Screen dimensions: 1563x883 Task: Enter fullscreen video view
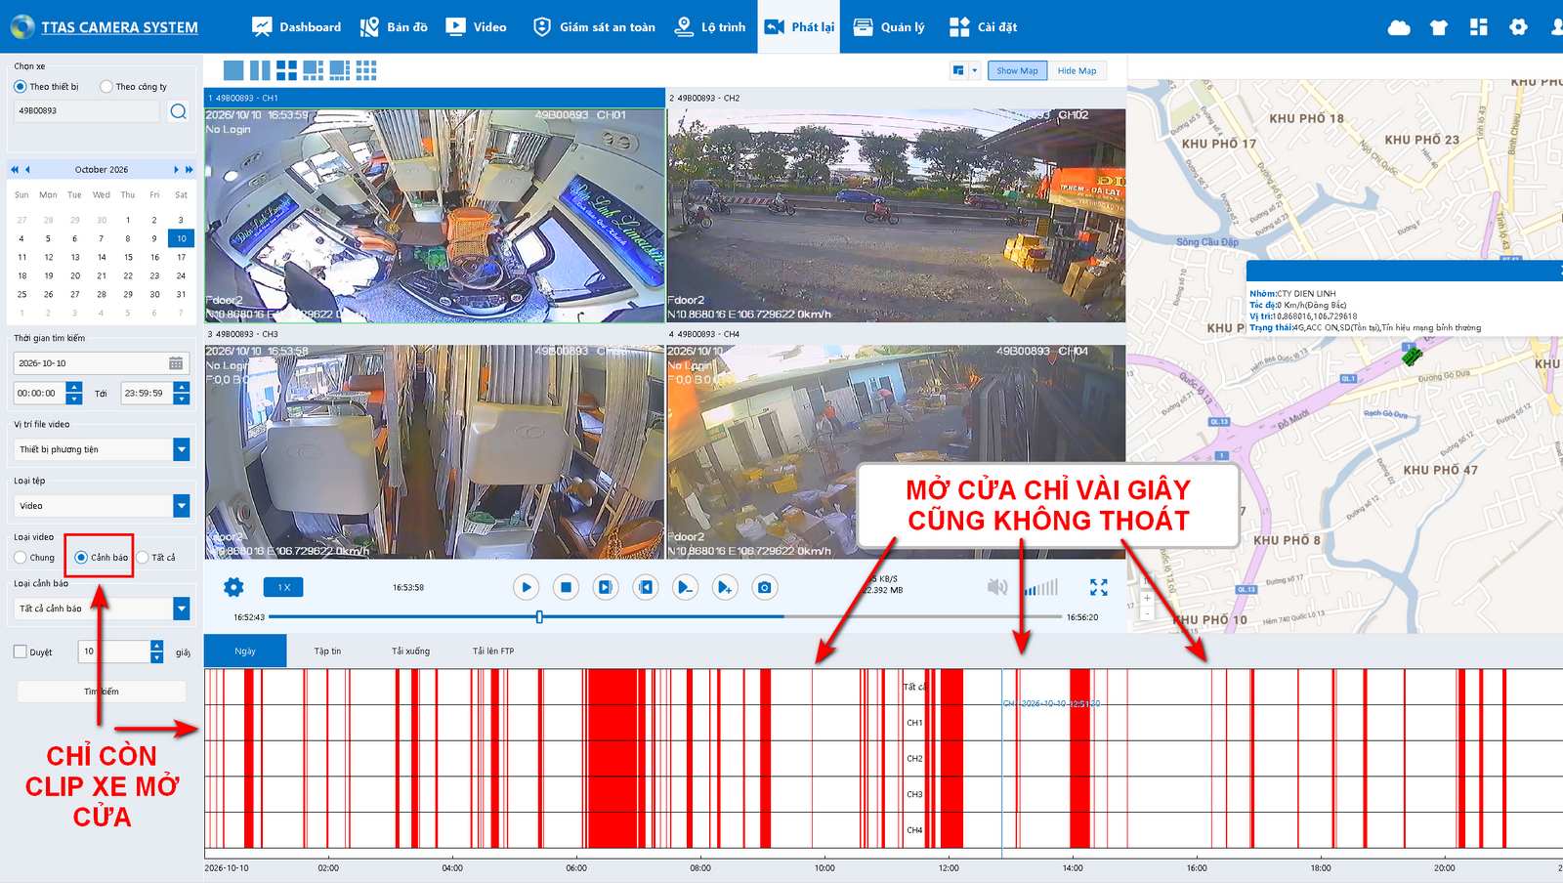pyautogui.click(x=1099, y=587)
